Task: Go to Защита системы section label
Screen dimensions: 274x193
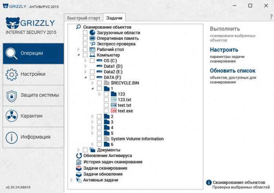Action: (40, 95)
